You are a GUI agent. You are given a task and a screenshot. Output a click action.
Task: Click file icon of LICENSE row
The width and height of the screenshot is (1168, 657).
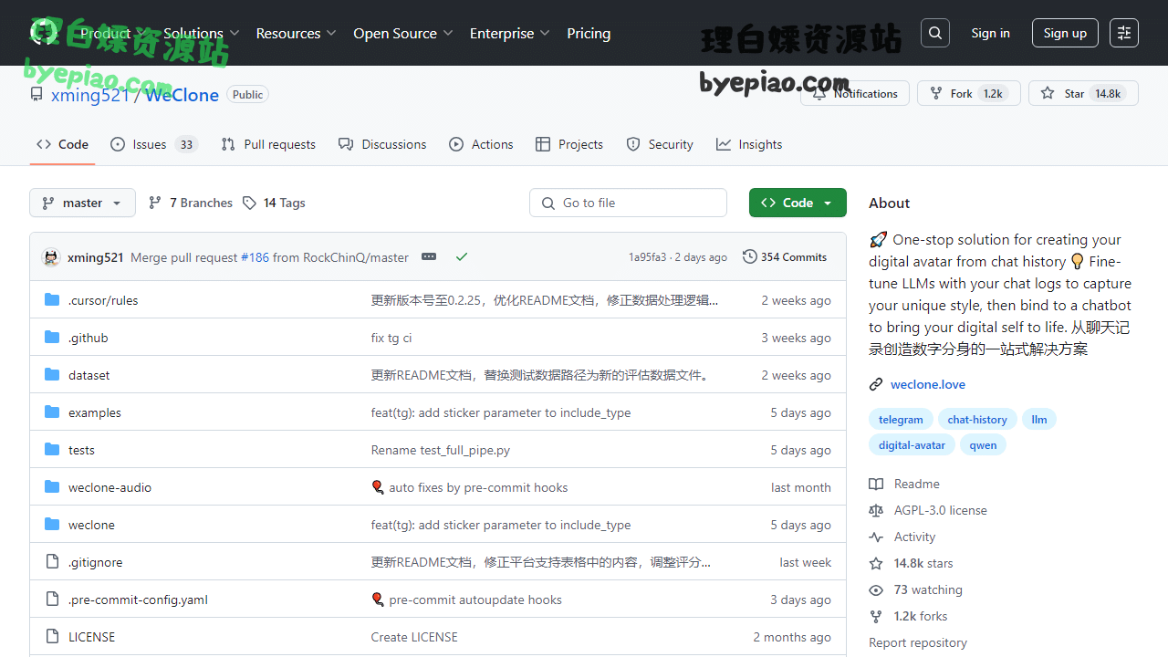click(x=52, y=636)
